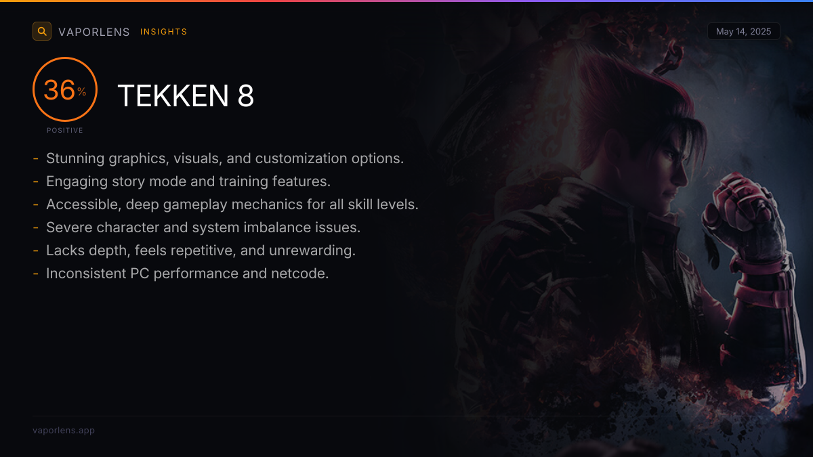Select the TEKKEN 8 game title

pos(186,96)
